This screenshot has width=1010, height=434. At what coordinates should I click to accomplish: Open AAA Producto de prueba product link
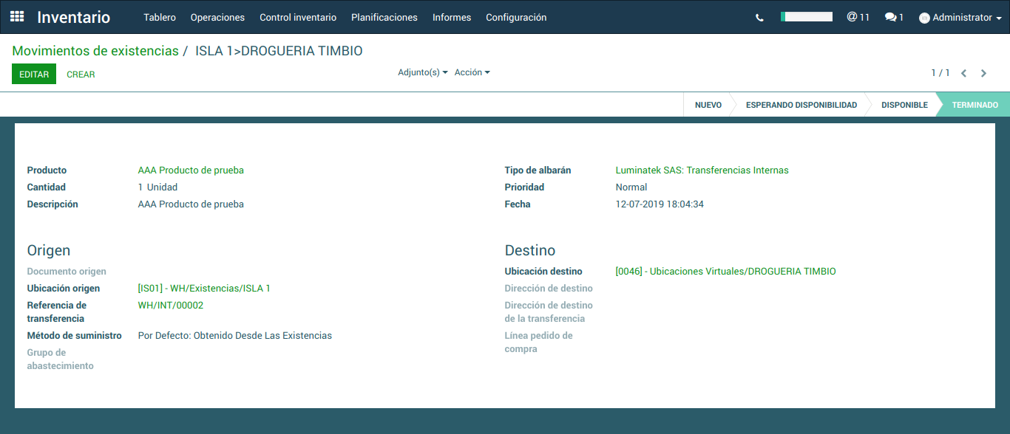click(191, 170)
